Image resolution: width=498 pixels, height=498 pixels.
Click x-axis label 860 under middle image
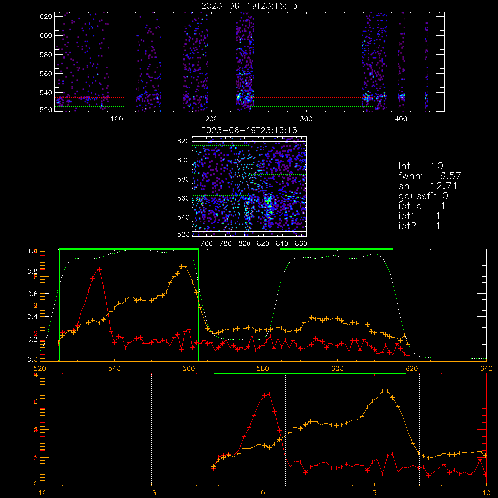click(x=301, y=244)
